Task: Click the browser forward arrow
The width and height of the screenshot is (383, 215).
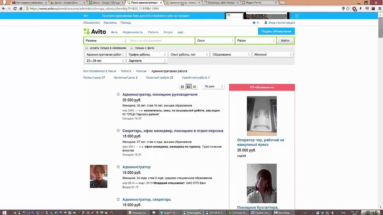Action: point(9,9)
